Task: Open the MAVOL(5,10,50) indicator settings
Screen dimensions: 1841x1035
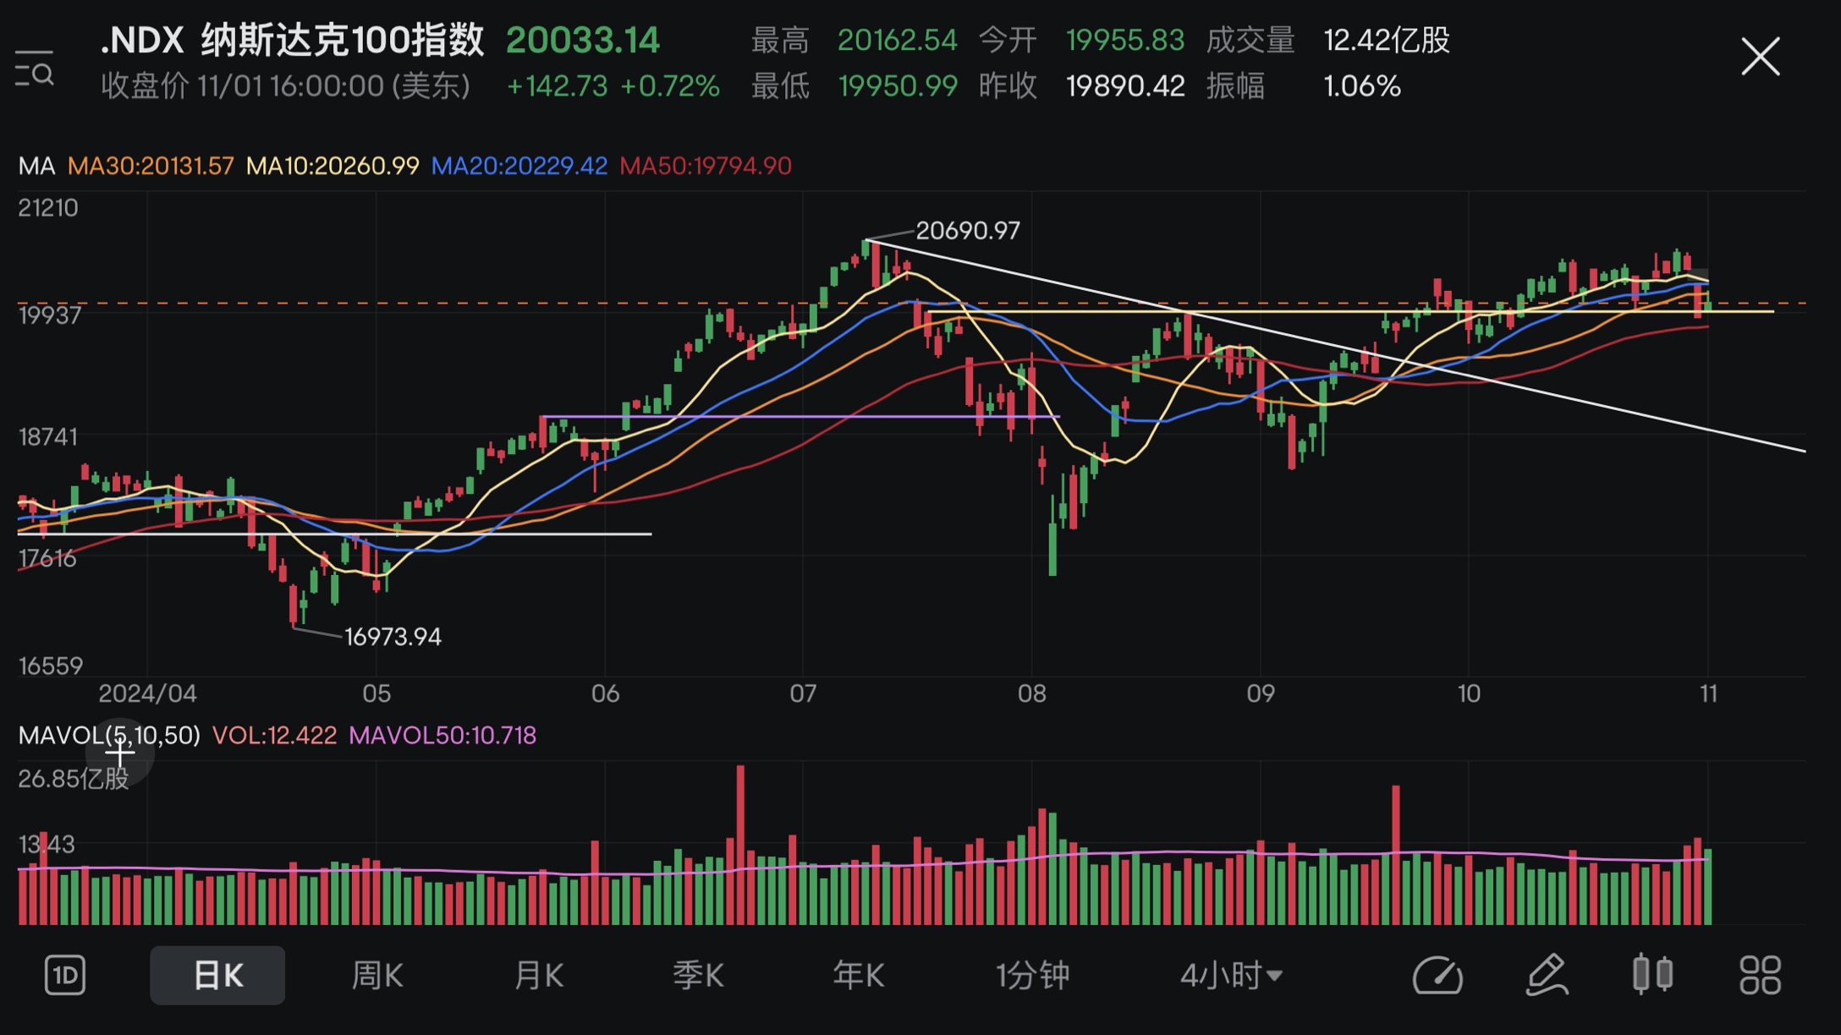Action: click(109, 736)
